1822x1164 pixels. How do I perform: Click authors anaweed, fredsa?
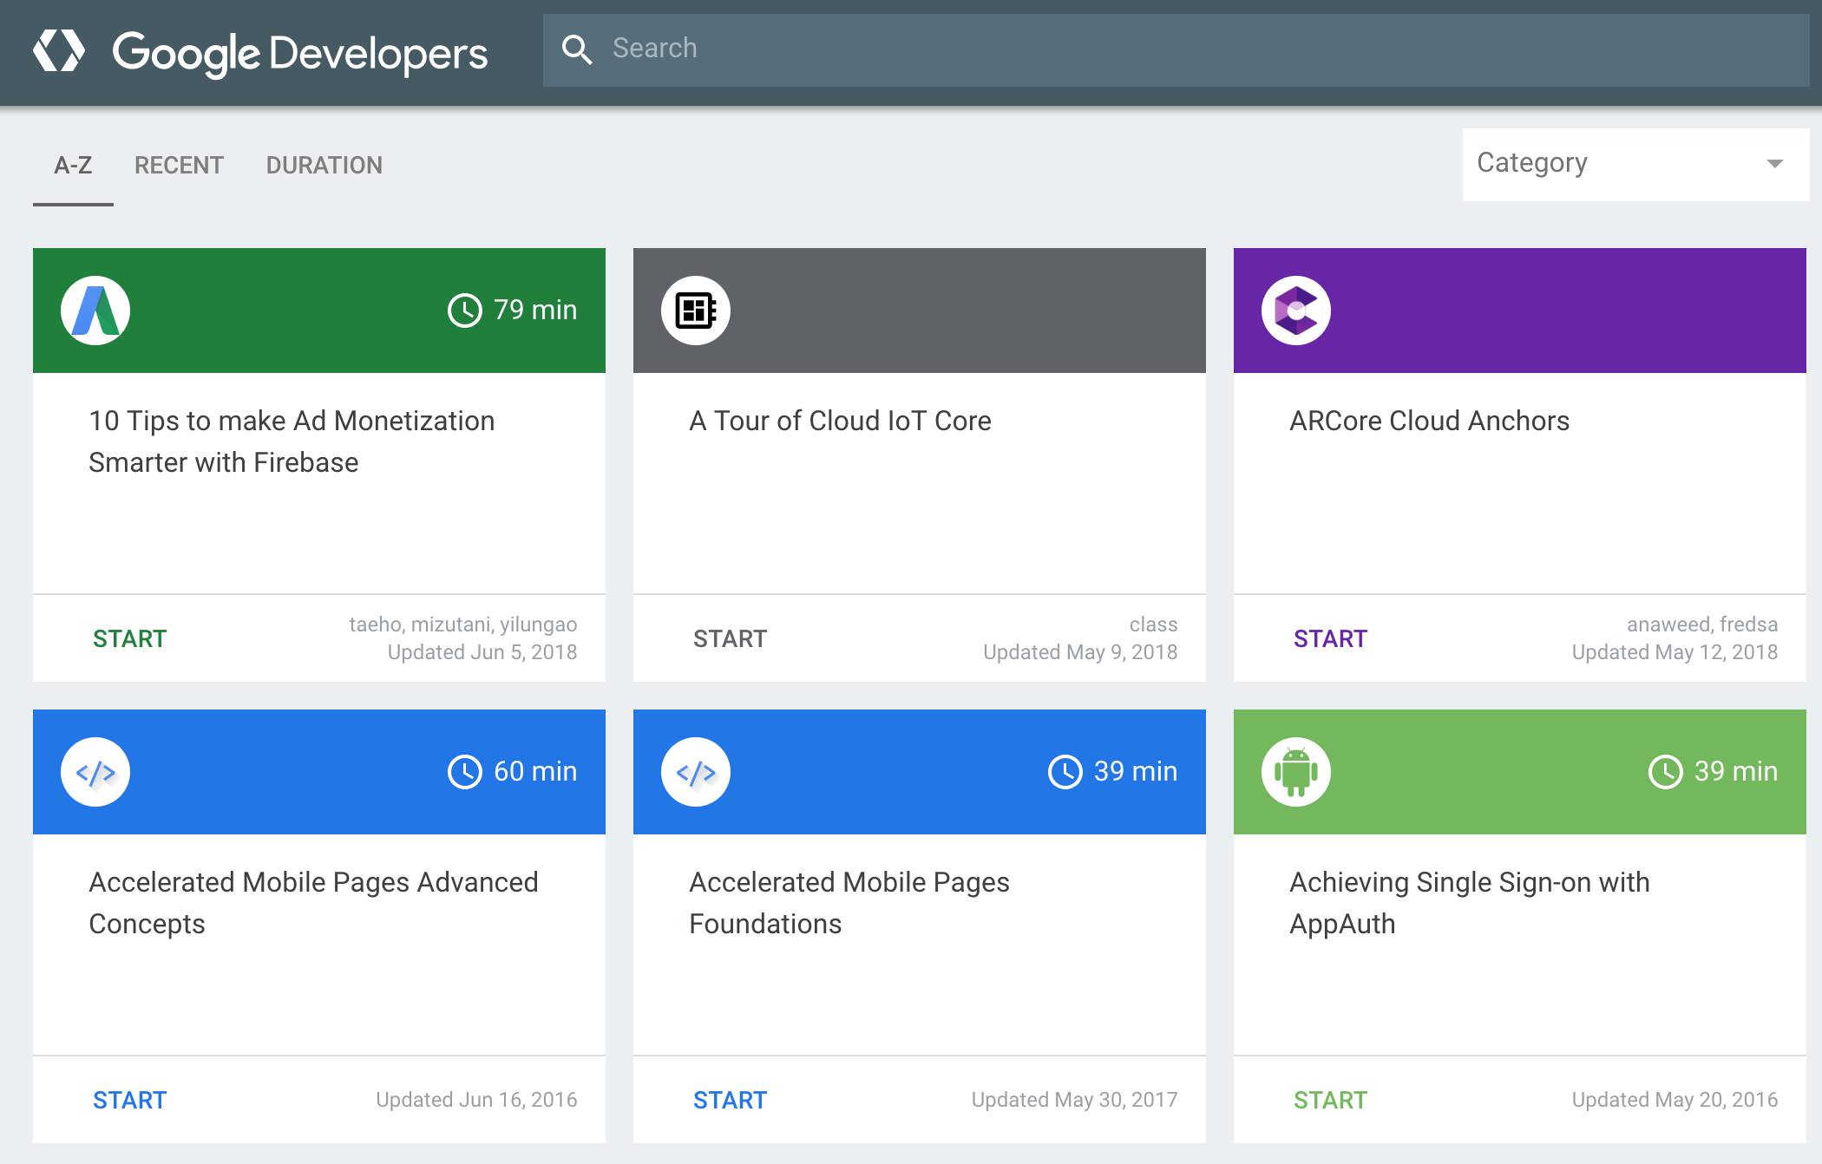(x=1702, y=625)
